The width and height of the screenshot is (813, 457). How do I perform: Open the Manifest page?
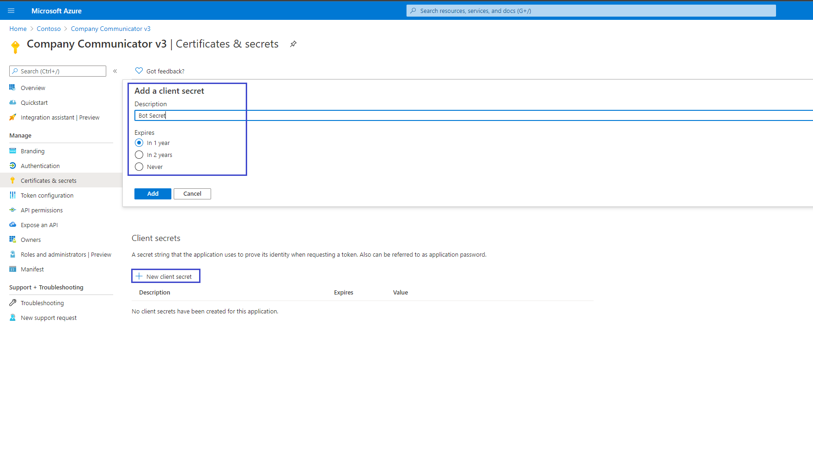(x=32, y=269)
